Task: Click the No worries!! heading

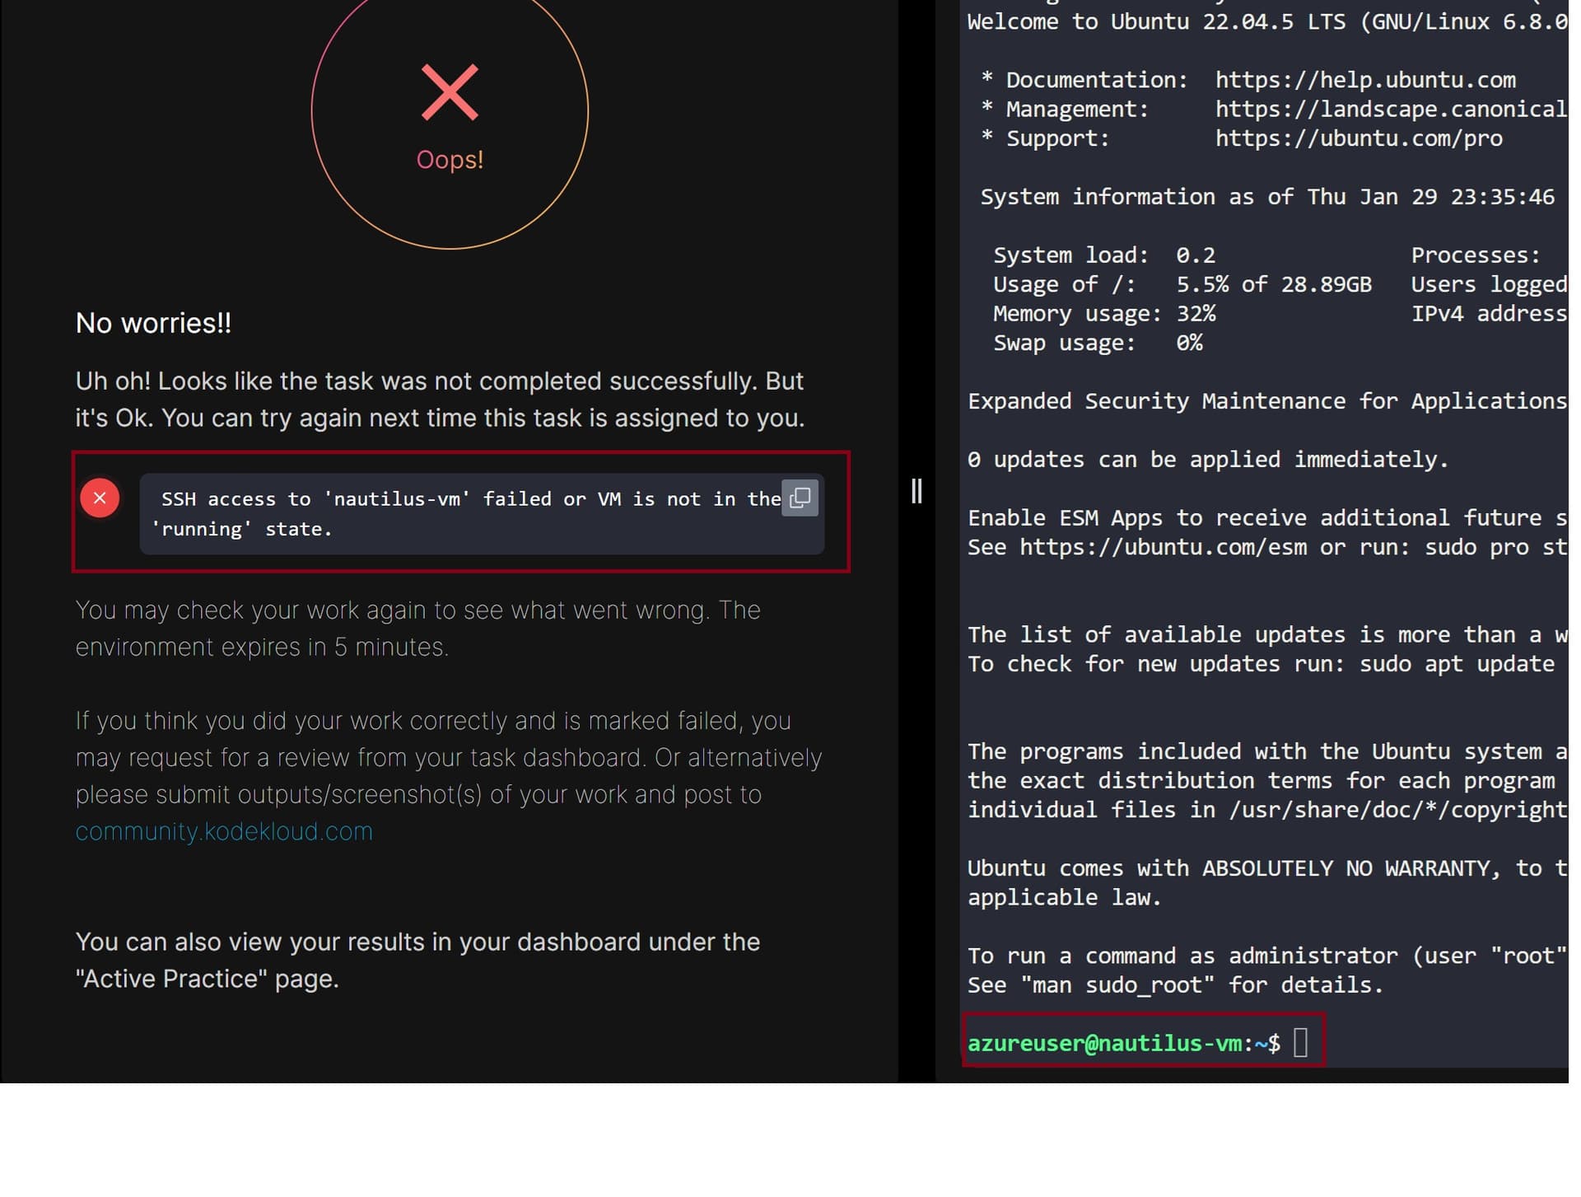Action: [154, 323]
